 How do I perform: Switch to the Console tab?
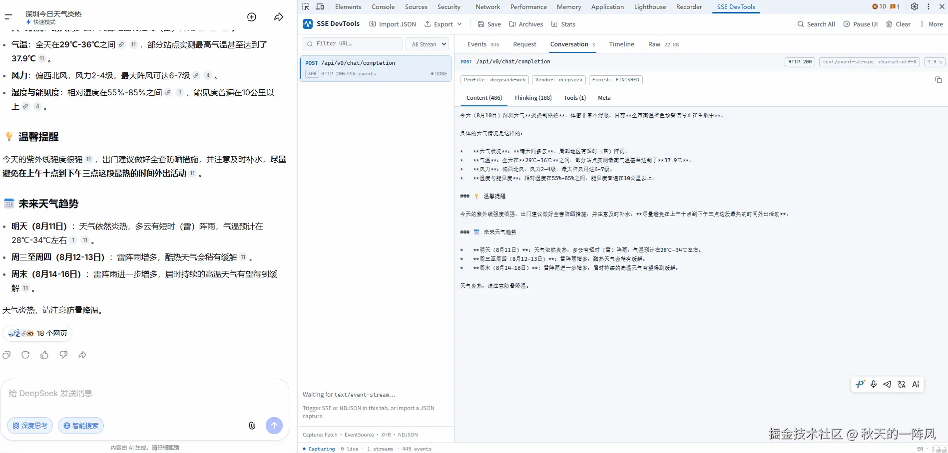[x=383, y=6]
